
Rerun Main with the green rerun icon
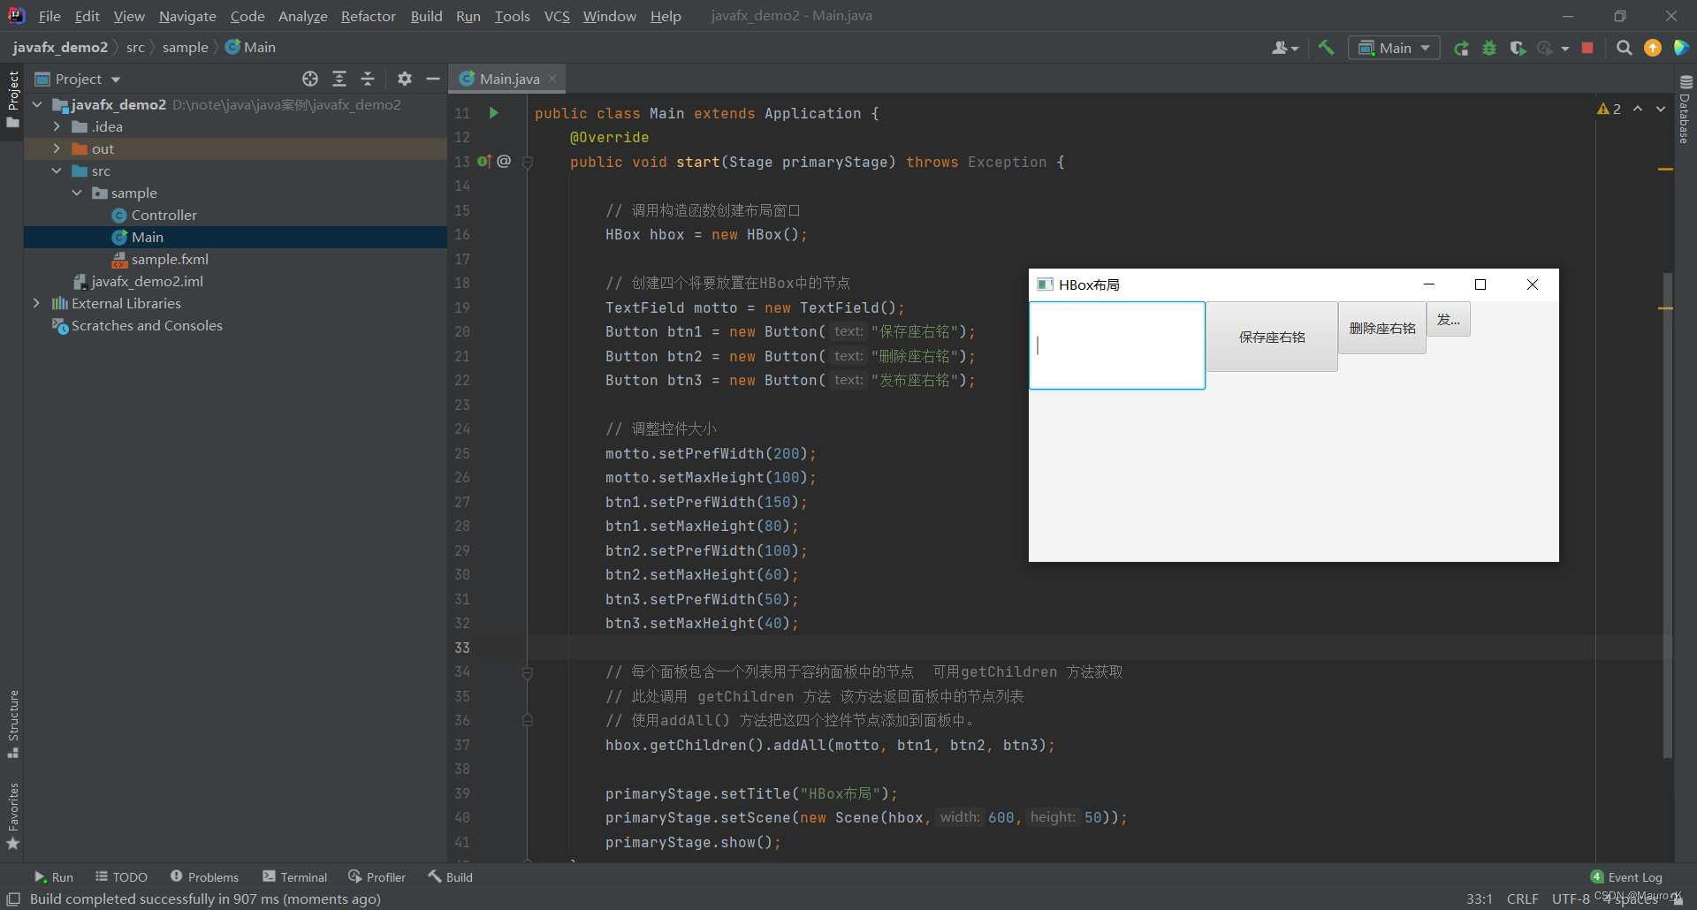pos(1461,48)
